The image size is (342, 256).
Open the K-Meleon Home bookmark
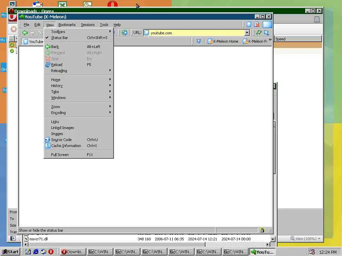(223, 41)
